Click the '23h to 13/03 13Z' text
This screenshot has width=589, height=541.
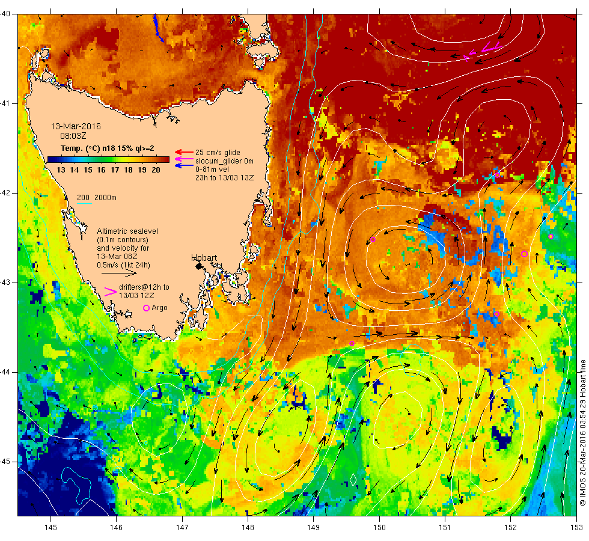[x=225, y=178]
